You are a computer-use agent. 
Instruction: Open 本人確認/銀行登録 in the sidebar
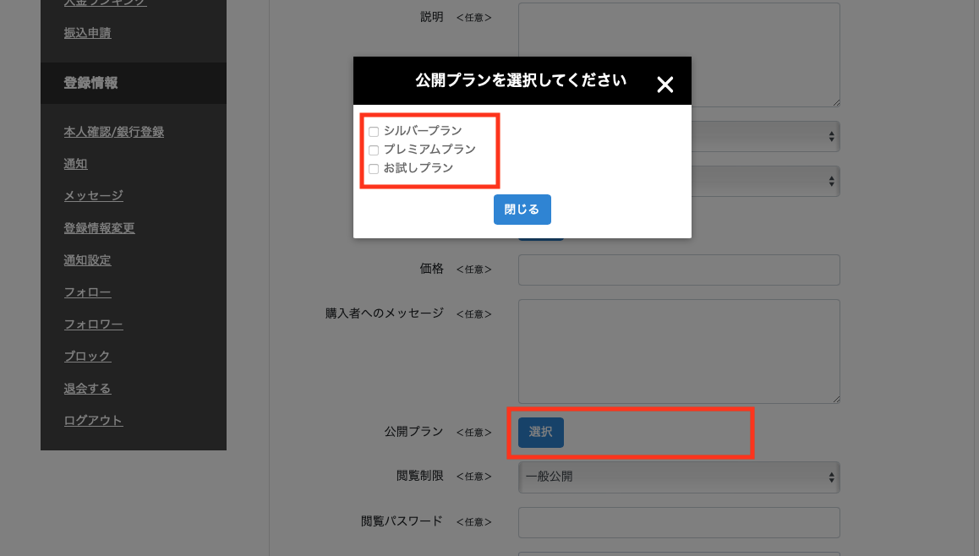[x=113, y=132]
